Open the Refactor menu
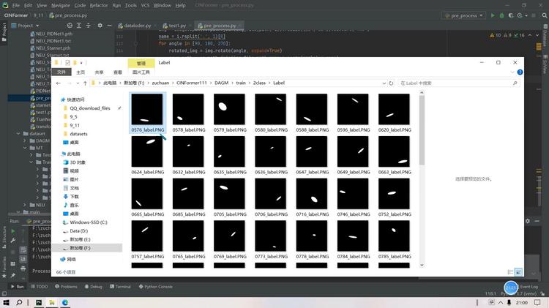Screen dimensions: 549x308 99,5
